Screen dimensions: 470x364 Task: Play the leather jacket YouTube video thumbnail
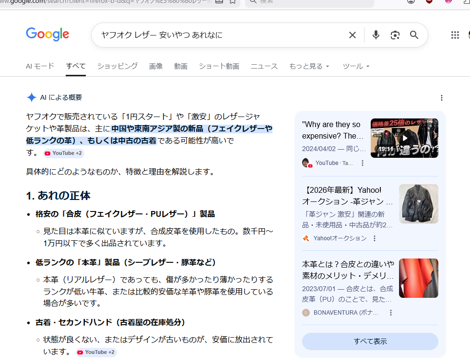[404, 138]
